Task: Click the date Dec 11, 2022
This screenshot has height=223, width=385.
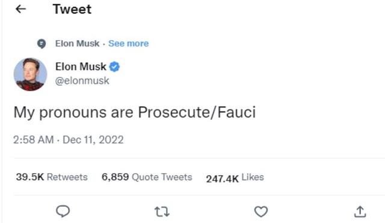Action: (x=93, y=140)
